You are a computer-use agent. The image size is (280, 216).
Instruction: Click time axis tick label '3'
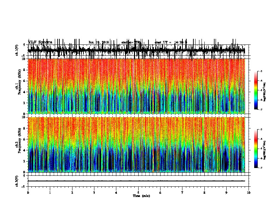(x=94, y=193)
